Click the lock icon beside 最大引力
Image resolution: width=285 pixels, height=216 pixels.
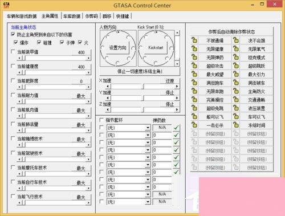coord(236,74)
